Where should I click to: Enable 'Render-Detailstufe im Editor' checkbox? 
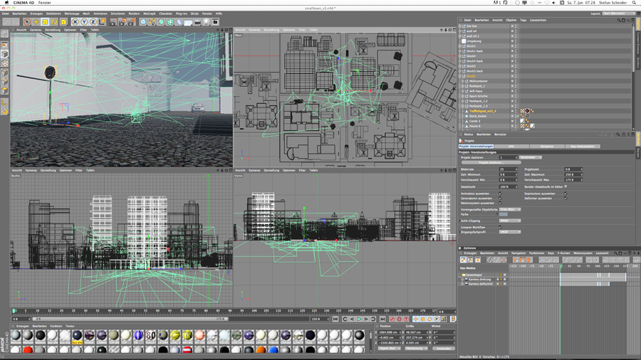click(566, 186)
